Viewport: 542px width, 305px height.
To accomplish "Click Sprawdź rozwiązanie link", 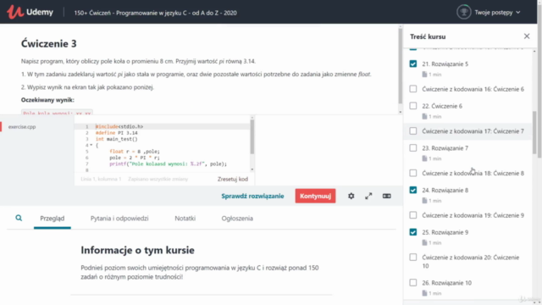I will click(252, 196).
